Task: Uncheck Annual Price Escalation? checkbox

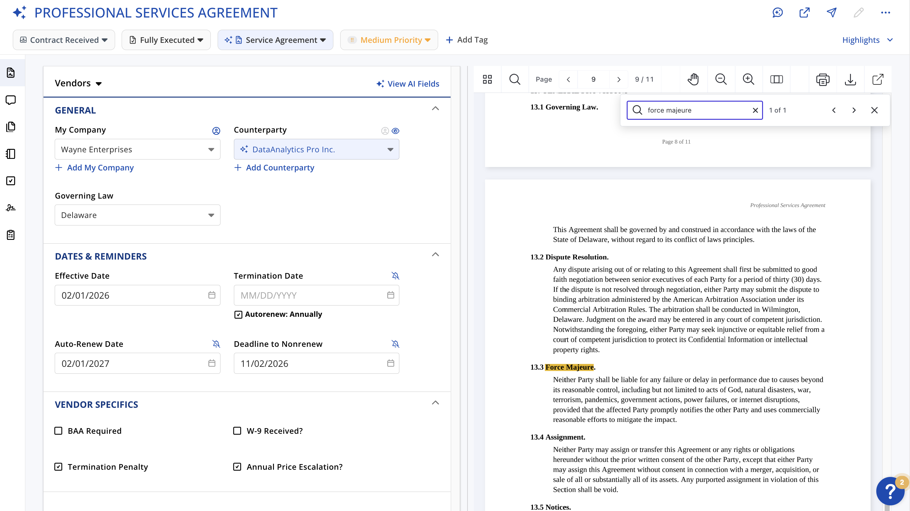Action: [237, 467]
